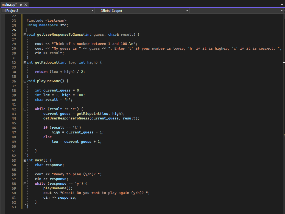Click 'low = current_guess + 1;'
This screenshot has height=214, width=285.
click(77, 142)
